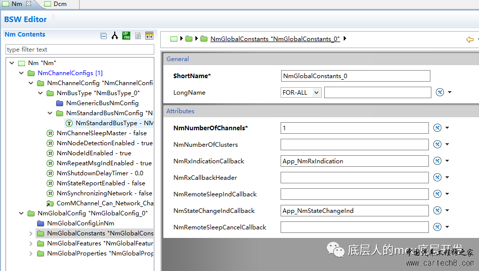Collapse the NmStandardBusNmConfig node
This screenshot has width=479, height=271.
[x=50, y=113]
